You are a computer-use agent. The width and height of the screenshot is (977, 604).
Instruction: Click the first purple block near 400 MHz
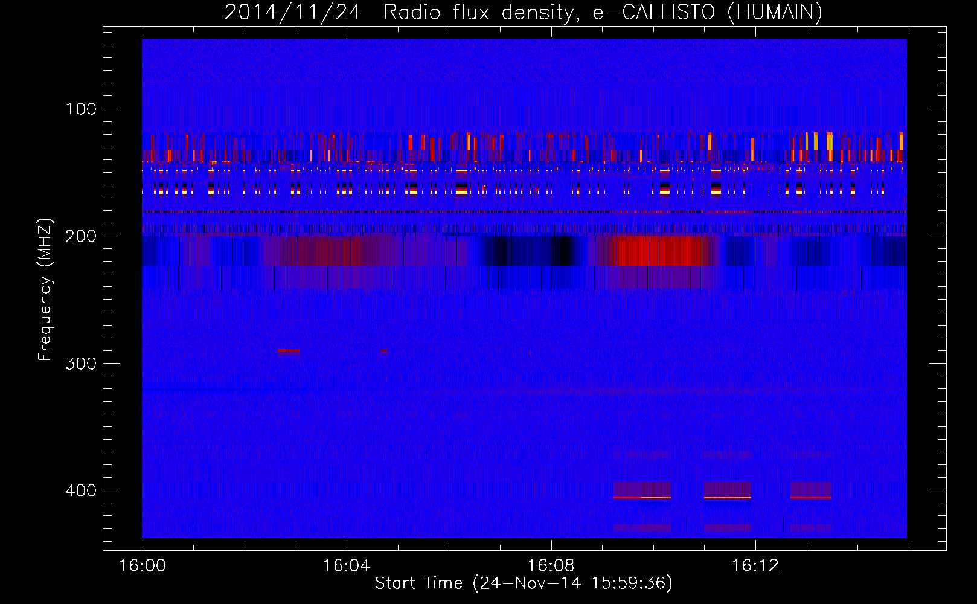(x=642, y=490)
